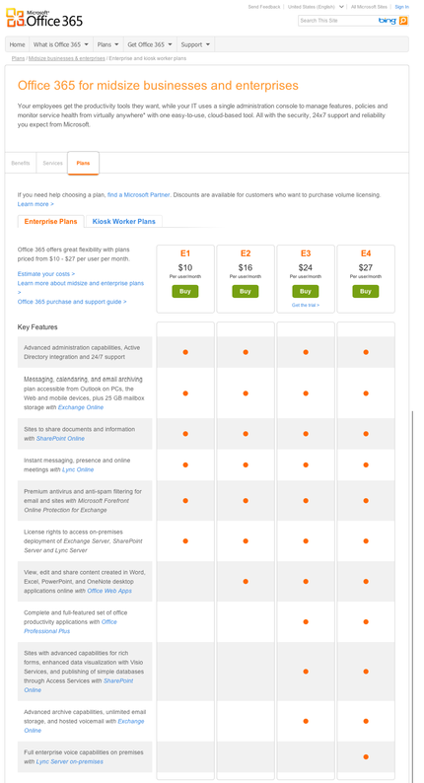Open the What is Office 365 dropdown
Screen dimensions: 424x783
pos(61,44)
